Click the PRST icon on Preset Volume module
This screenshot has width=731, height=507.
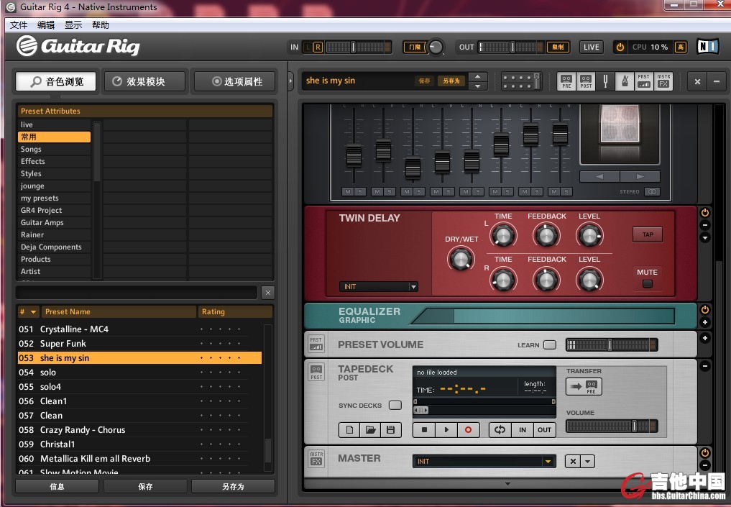point(316,344)
